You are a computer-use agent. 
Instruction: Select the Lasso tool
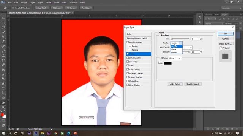3,28
